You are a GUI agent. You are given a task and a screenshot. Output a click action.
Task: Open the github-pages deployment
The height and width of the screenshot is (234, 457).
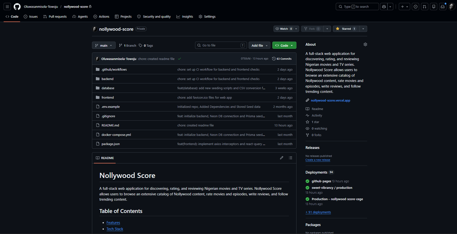point(321,181)
